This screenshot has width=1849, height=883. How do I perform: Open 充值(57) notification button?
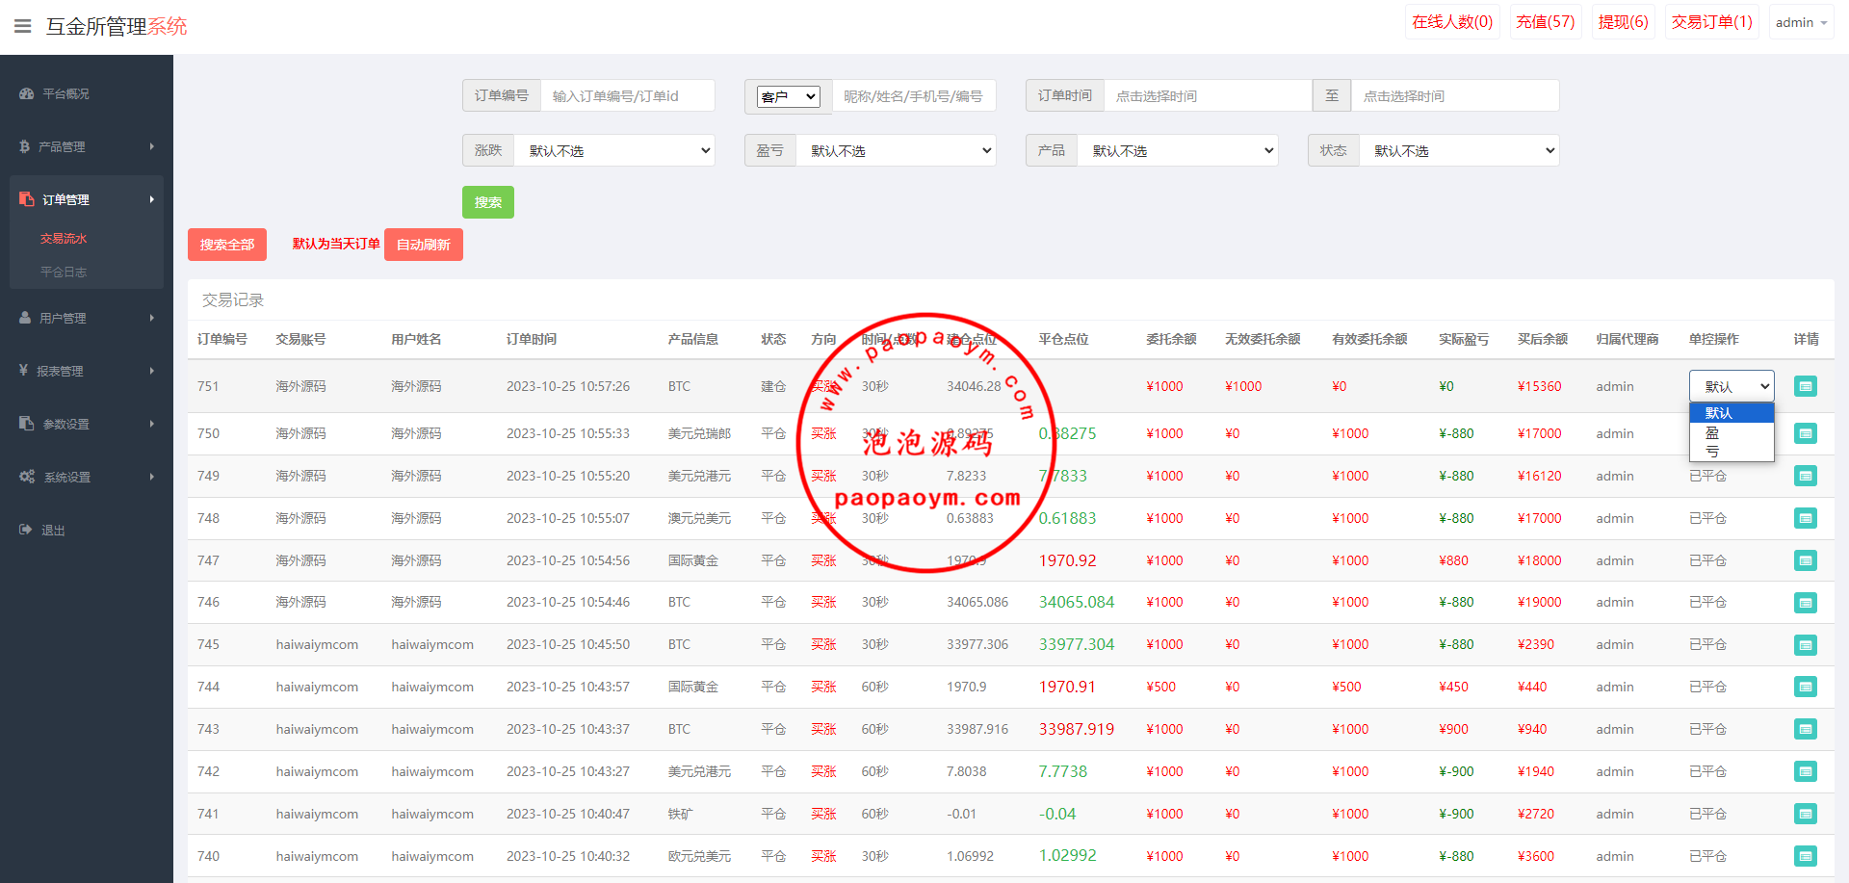(x=1546, y=22)
